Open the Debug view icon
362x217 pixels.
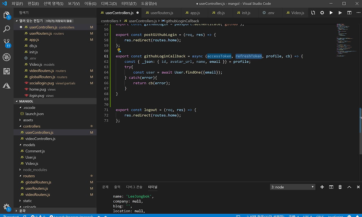7,57
